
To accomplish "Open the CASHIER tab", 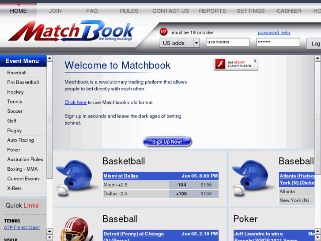I will pos(289,11).
